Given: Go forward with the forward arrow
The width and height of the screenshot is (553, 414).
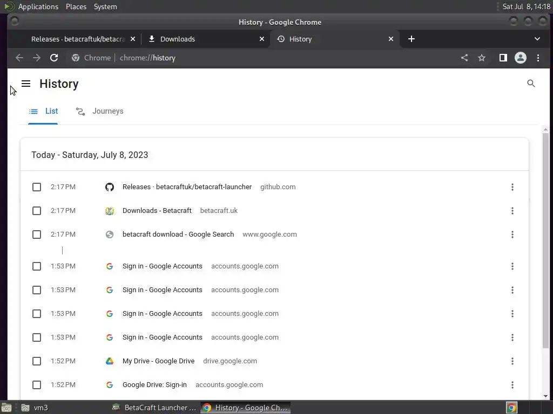Looking at the screenshot, I should (x=37, y=58).
